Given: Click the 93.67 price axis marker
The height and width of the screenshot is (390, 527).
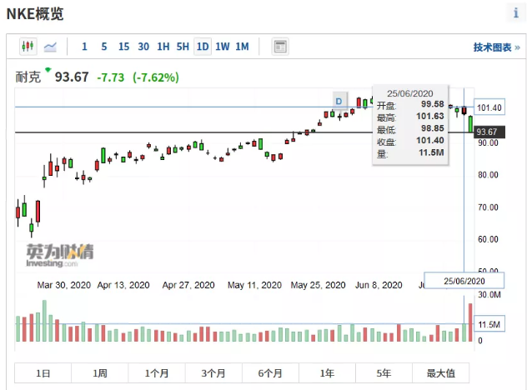Looking at the screenshot, I should coord(489,132).
